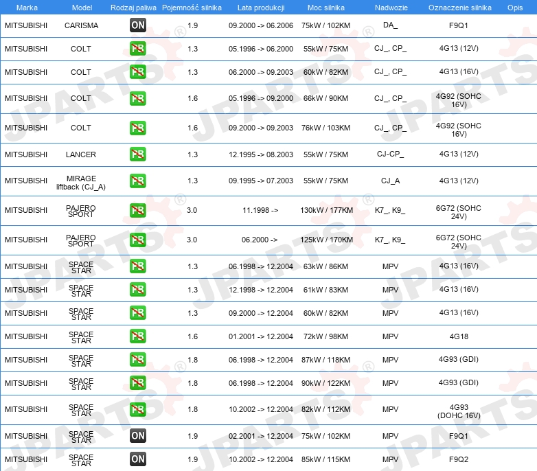Click the LANCER model cell
This screenshot has height=471, width=537.
[x=81, y=154]
